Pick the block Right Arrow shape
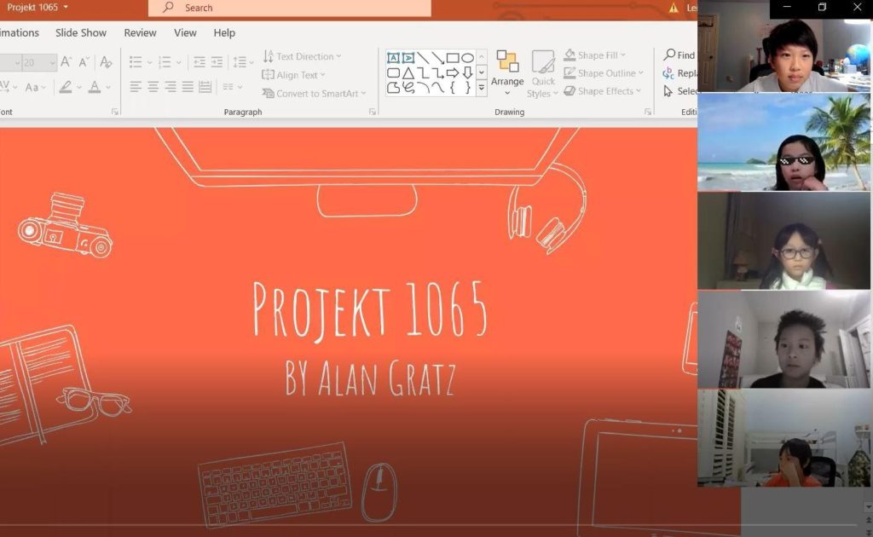Screen dimensions: 873x537 pos(453,73)
